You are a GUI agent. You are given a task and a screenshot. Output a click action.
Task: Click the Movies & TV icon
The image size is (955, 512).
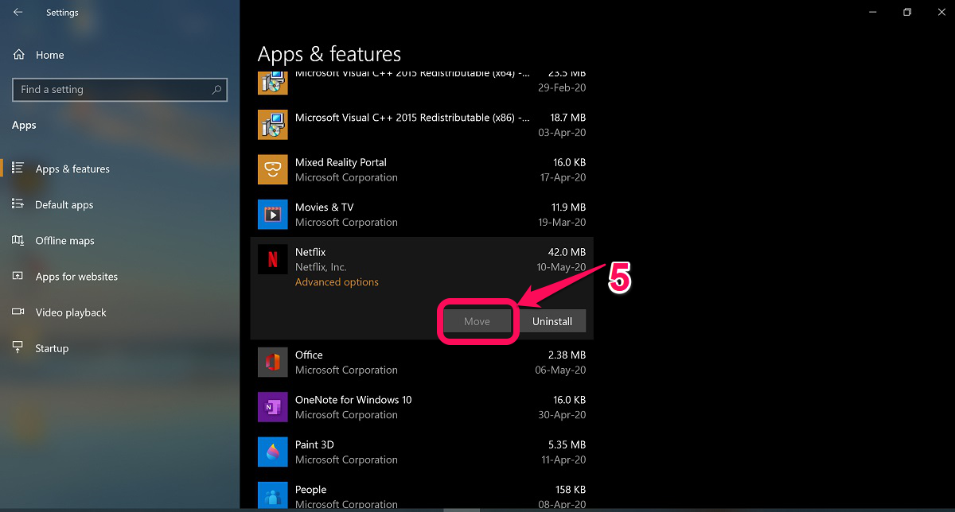click(x=273, y=214)
